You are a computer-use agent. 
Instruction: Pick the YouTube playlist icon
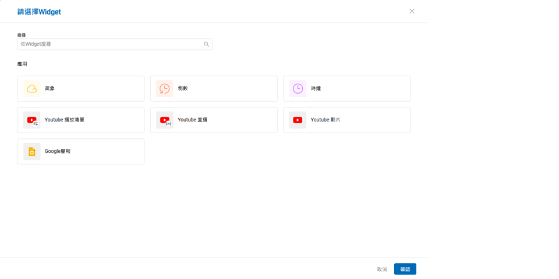[x=32, y=120]
